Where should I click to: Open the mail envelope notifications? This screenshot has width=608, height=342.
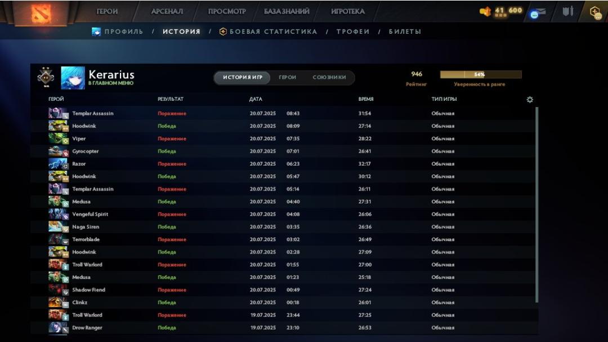pyautogui.click(x=538, y=13)
